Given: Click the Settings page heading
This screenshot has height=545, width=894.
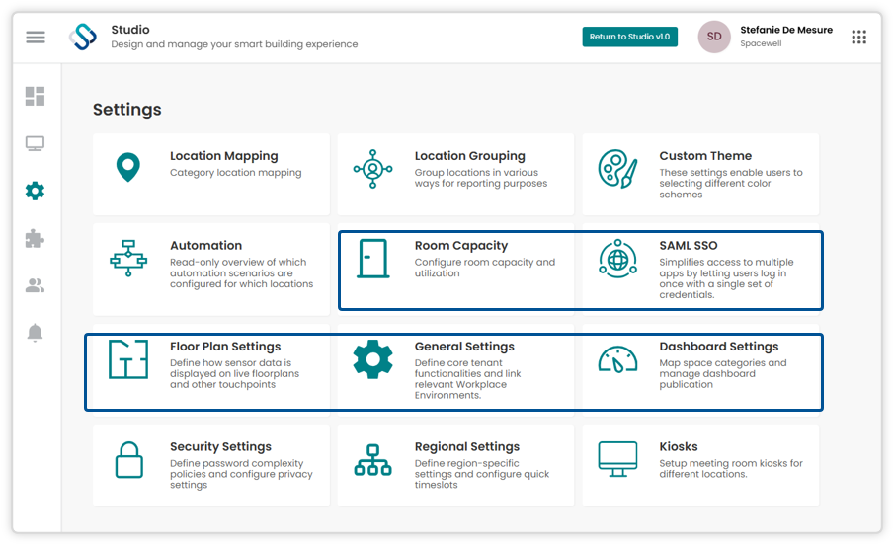Looking at the screenshot, I should tap(127, 110).
